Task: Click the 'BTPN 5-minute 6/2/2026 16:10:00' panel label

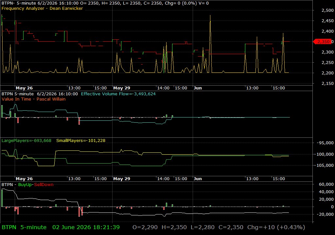Action: [40, 94]
